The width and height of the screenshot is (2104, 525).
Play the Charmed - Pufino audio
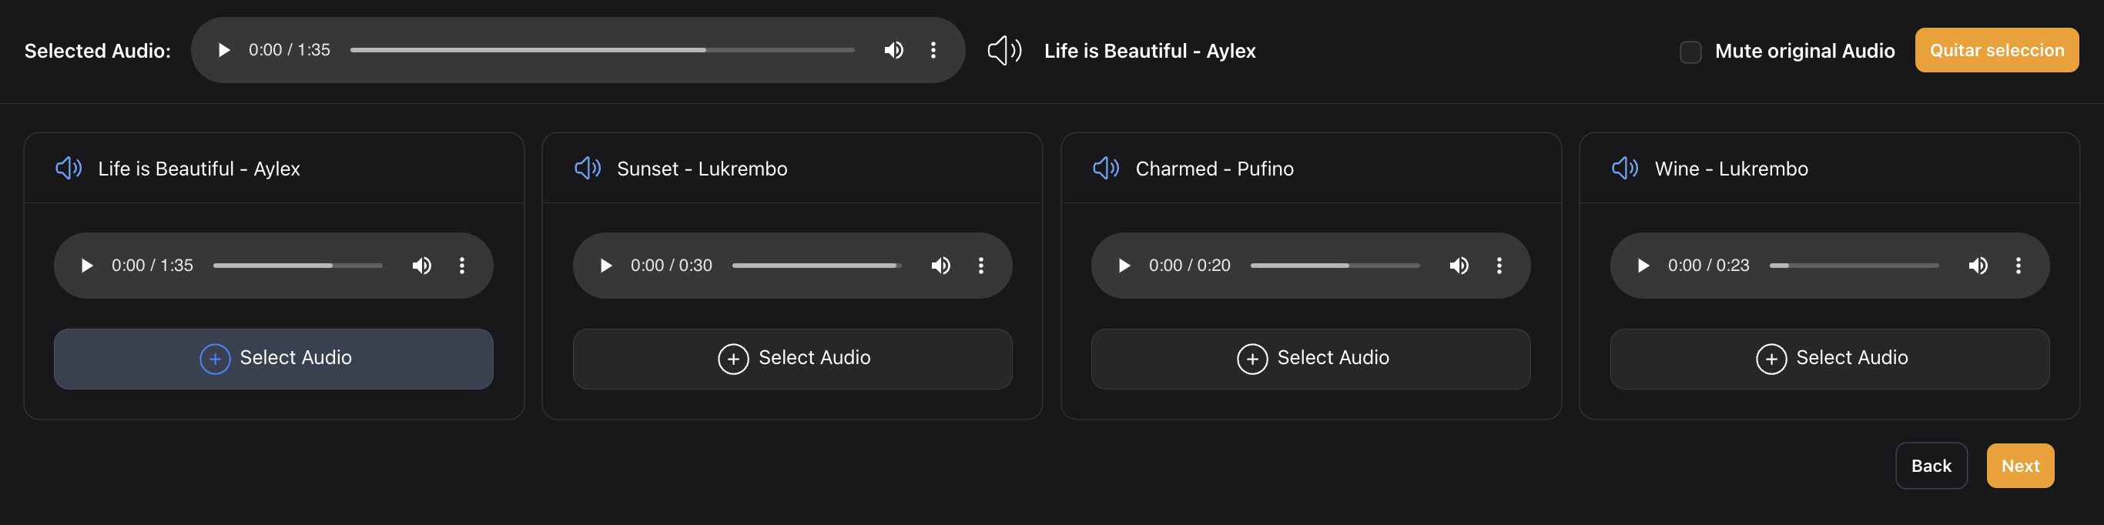(1124, 266)
